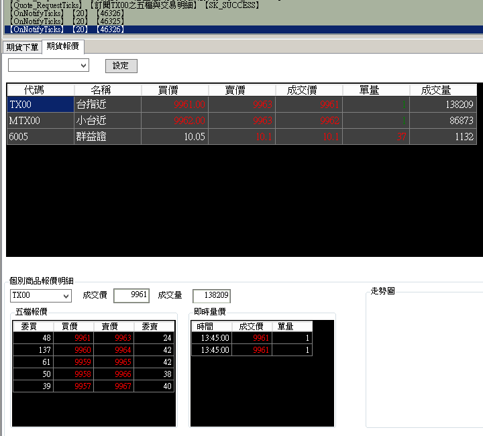Click the 名稱 column header

107,90
